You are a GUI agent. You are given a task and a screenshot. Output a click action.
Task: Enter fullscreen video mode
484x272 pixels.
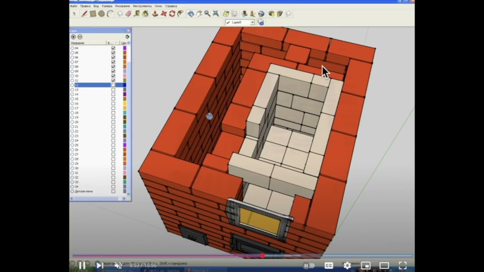(x=402, y=266)
